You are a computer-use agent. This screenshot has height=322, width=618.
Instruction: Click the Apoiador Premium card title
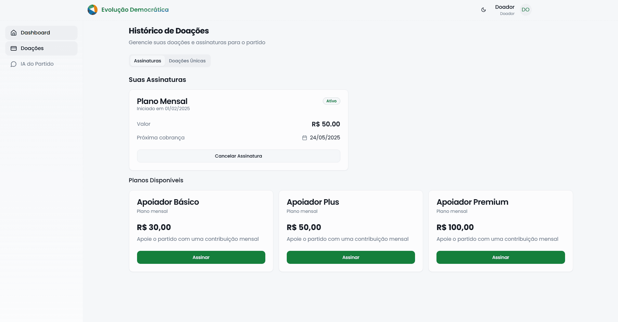pyautogui.click(x=472, y=202)
